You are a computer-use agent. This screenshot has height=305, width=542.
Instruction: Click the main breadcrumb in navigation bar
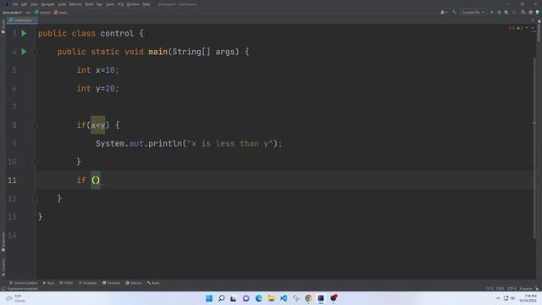(61, 12)
